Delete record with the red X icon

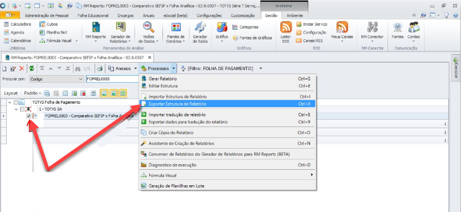[22, 68]
